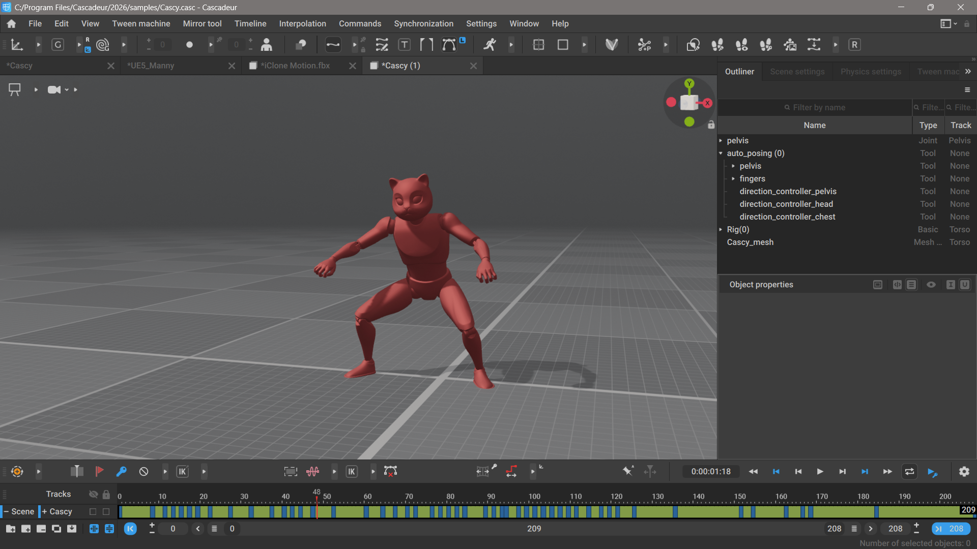Click the blue key icon above the timeline
The width and height of the screenshot is (977, 549).
121,471
